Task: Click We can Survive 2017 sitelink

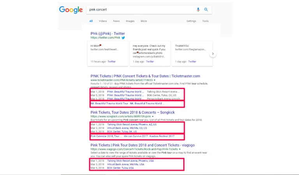Action: (x=136, y=136)
